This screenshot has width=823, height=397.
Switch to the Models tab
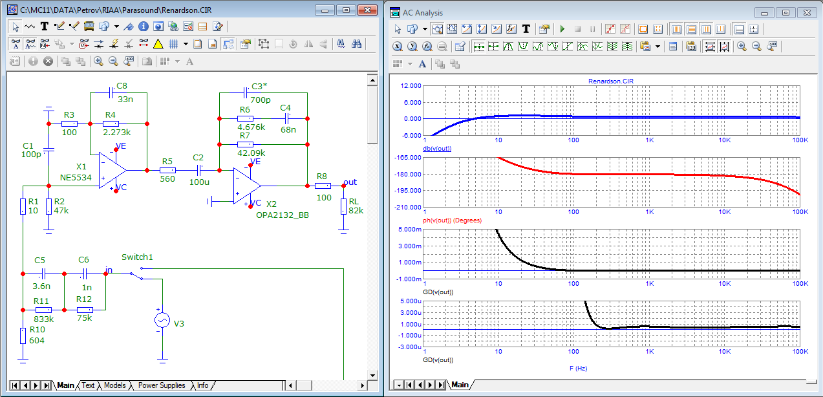point(114,385)
